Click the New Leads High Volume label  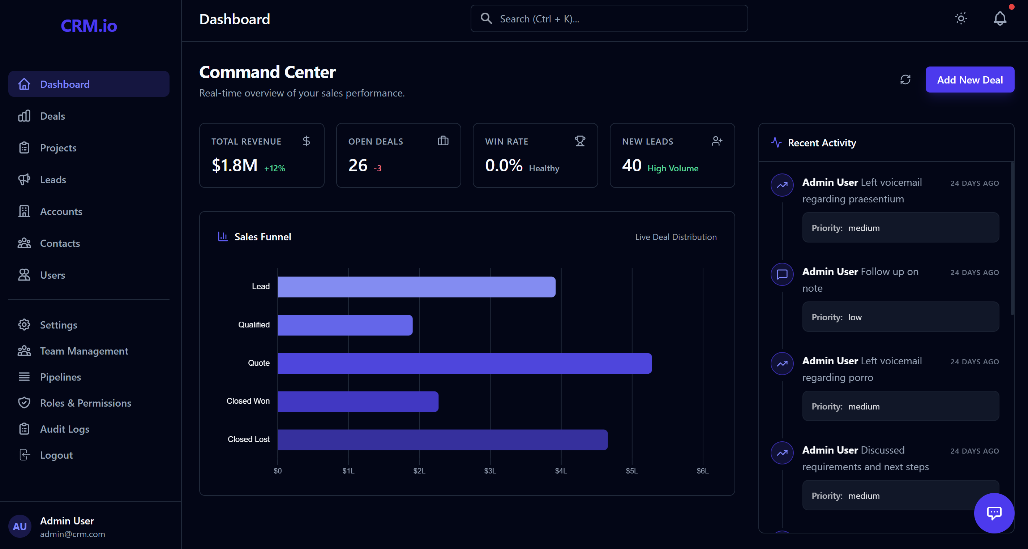[673, 168]
